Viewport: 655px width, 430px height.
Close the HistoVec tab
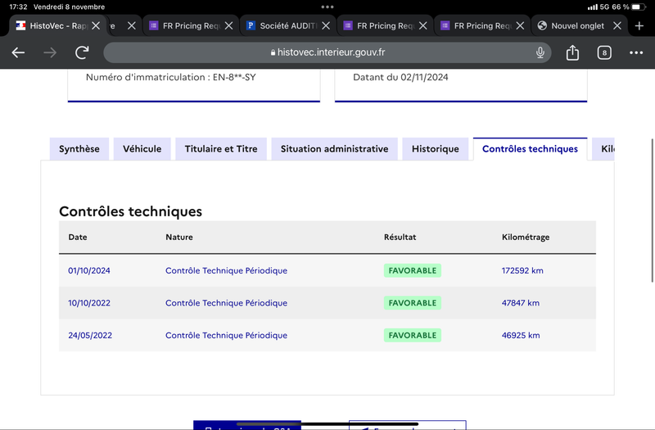coord(96,26)
